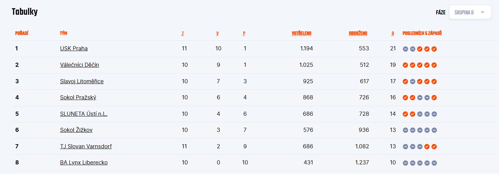
Task: Click first loss icon in Sokol Žižkov row
Action: pos(405,130)
